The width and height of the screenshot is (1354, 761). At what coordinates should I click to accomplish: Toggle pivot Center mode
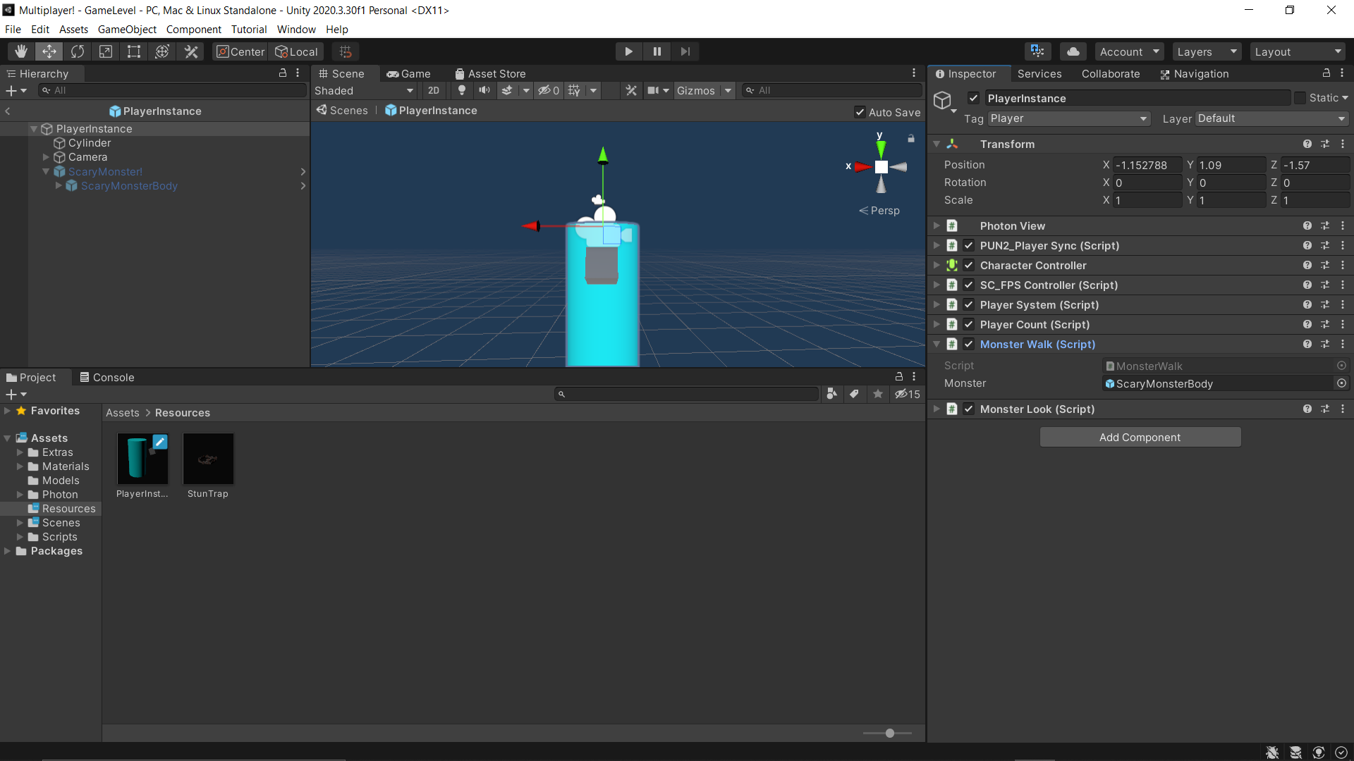click(240, 51)
